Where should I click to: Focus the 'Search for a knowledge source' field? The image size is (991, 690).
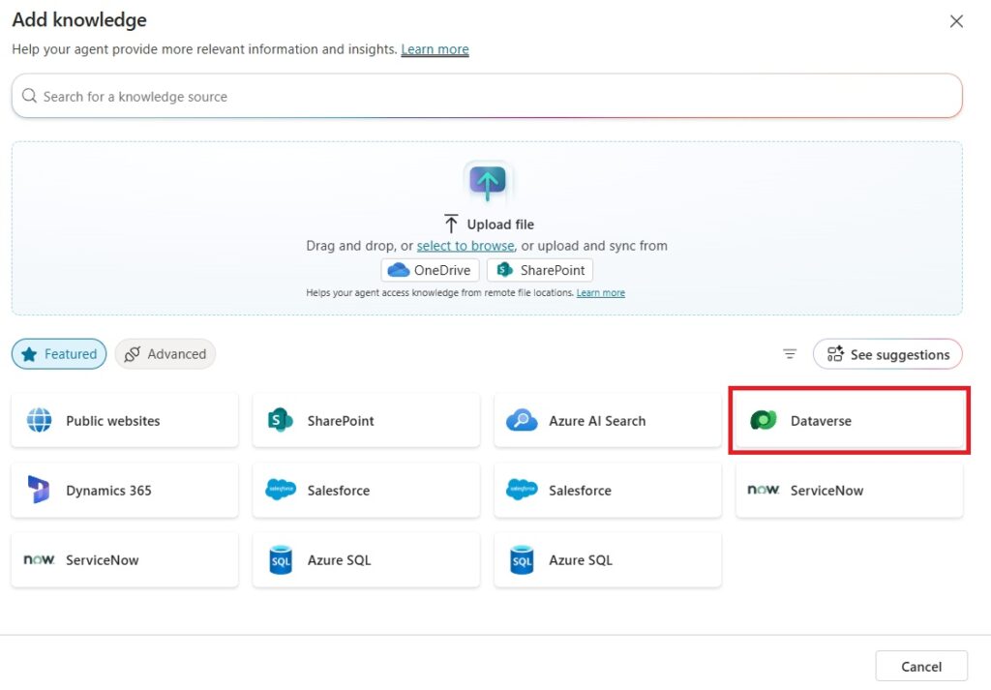click(x=487, y=97)
